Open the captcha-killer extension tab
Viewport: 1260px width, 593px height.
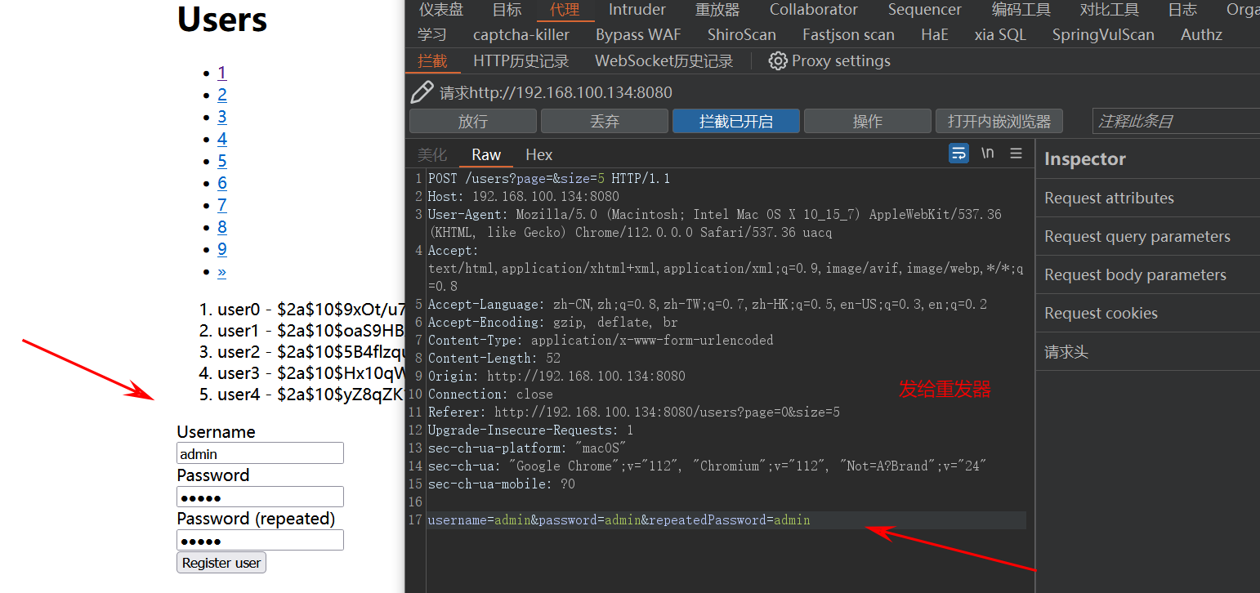(x=521, y=35)
